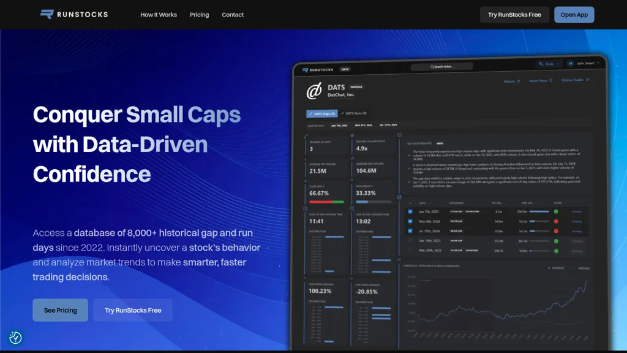The image size is (627, 353).
Task: Click the Nov 6th, 2024 selected-day chip
Action: tap(364, 125)
